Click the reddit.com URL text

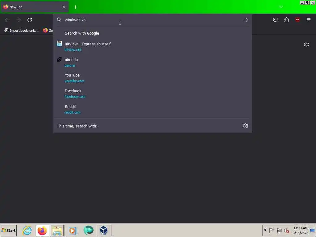click(73, 112)
